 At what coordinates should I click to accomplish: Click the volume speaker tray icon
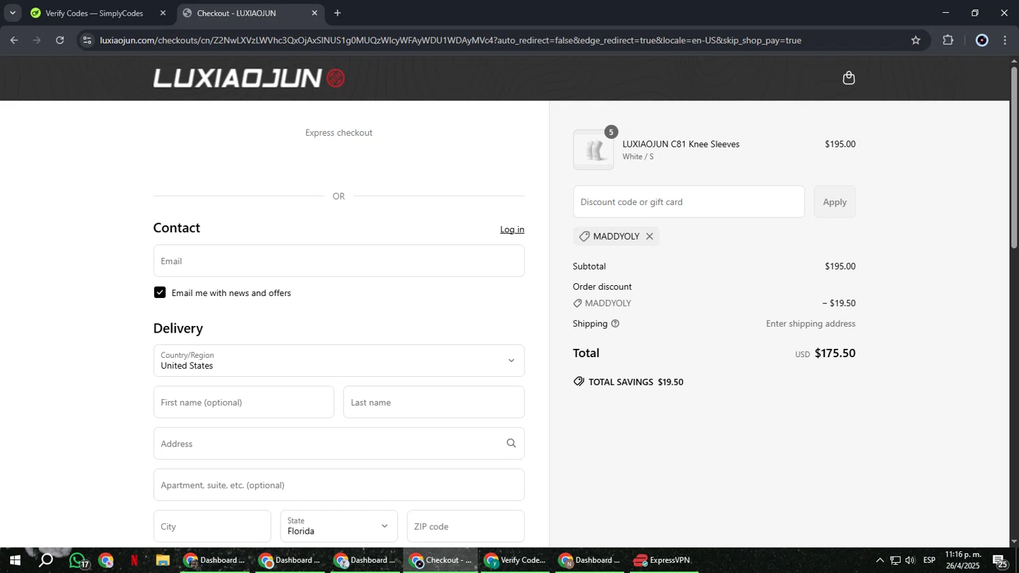pos(910,561)
